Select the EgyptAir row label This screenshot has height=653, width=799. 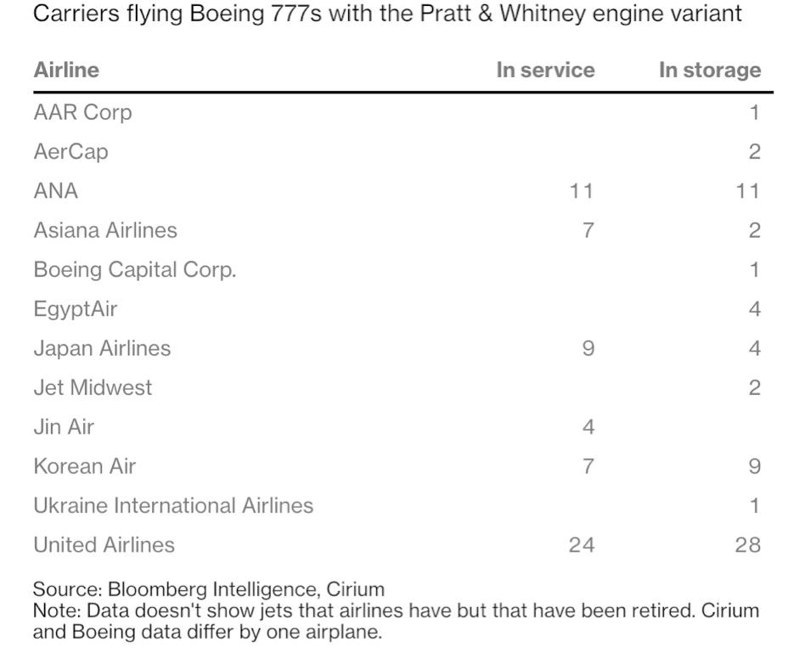pyautogui.click(x=76, y=309)
